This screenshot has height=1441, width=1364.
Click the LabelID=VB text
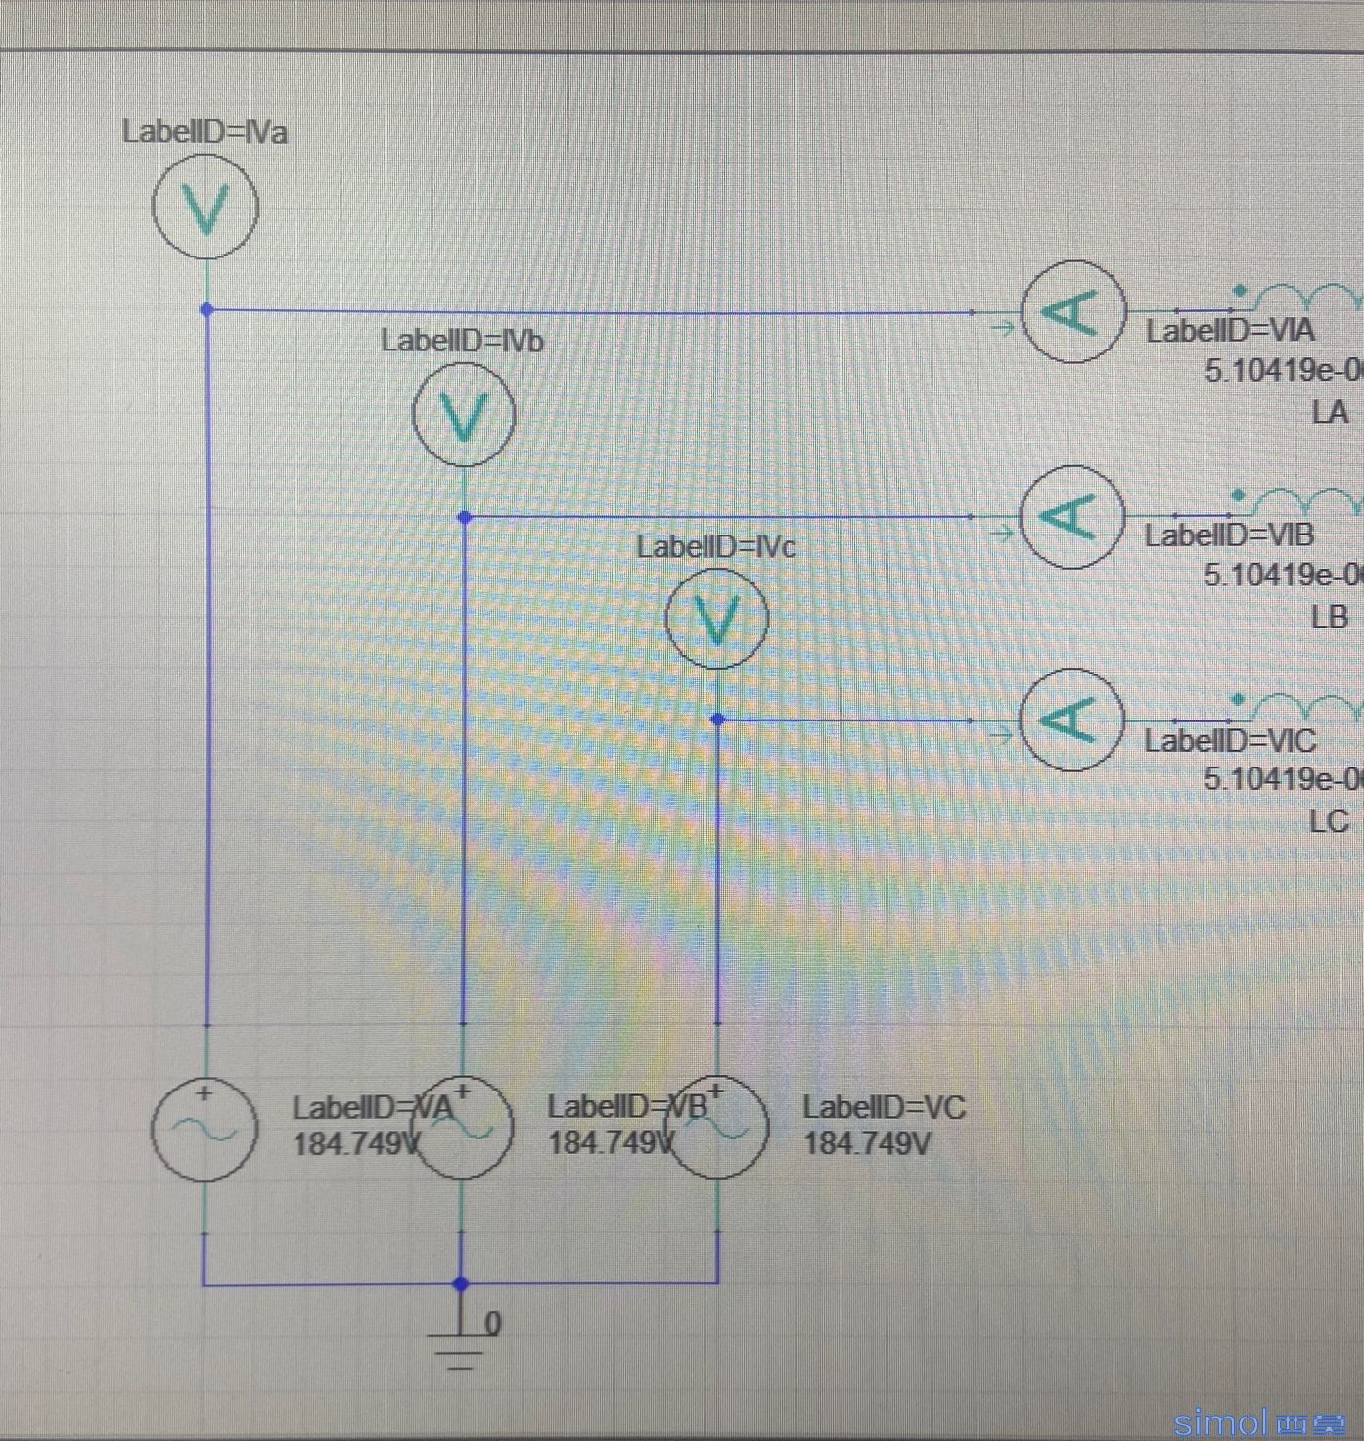627,1107
